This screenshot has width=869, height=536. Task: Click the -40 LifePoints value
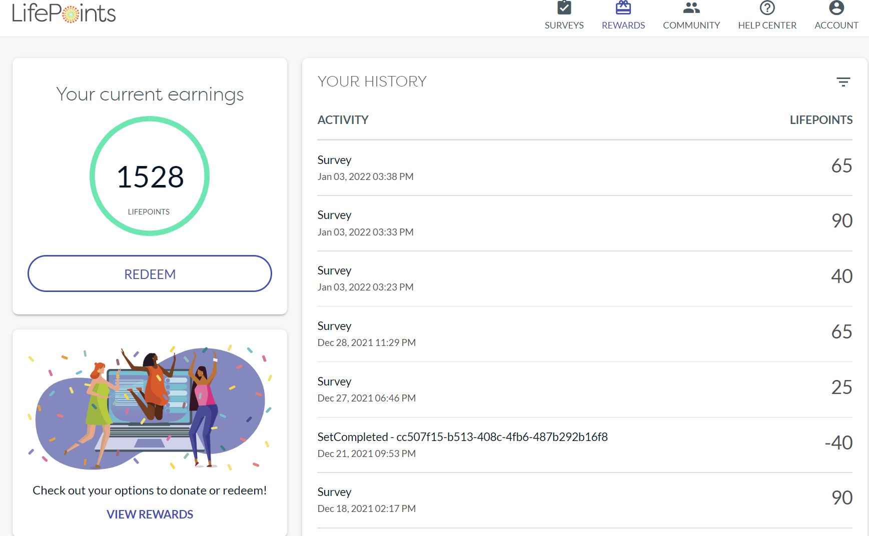point(838,442)
